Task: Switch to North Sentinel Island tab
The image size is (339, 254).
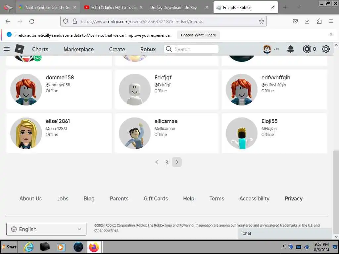Action: tap(47, 7)
